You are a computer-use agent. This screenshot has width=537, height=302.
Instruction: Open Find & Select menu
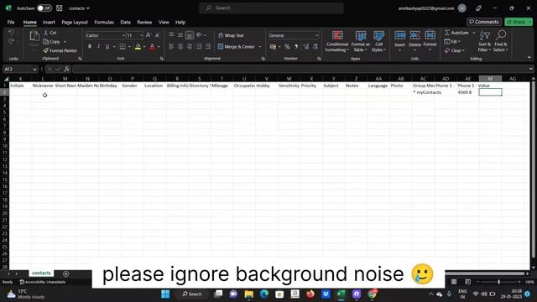(x=501, y=41)
